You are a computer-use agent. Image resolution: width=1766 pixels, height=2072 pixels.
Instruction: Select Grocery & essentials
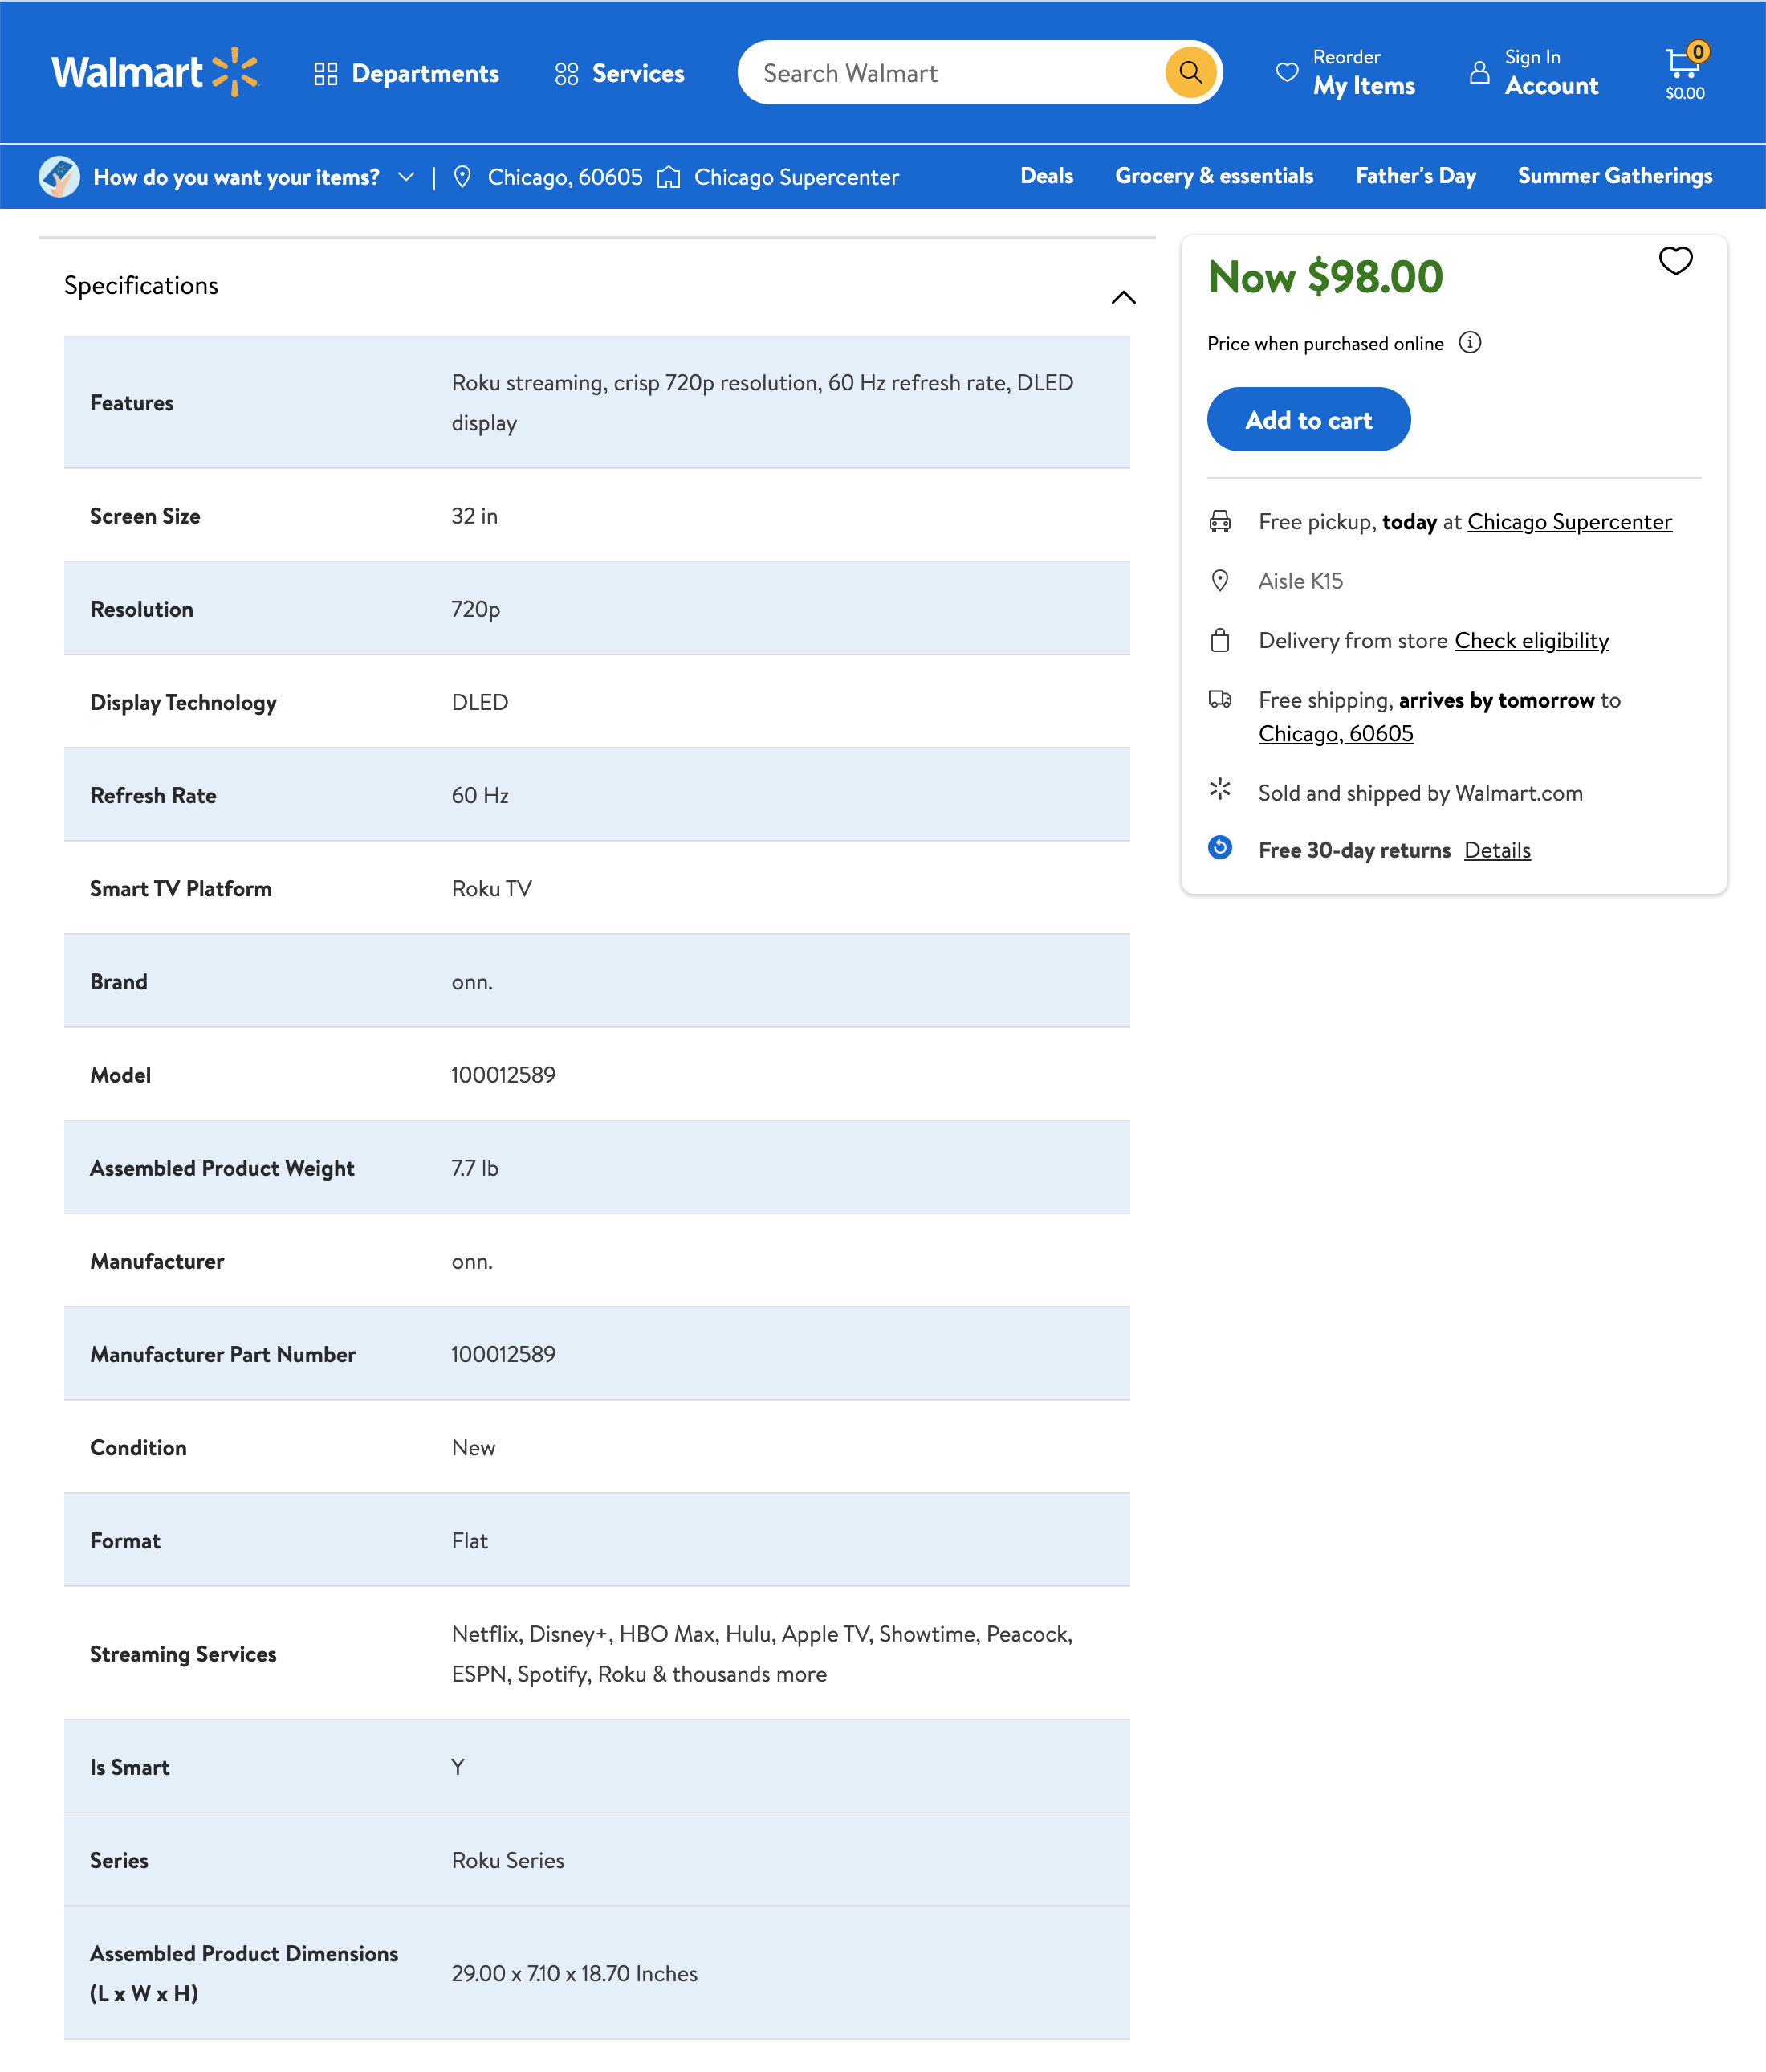pyautogui.click(x=1213, y=176)
